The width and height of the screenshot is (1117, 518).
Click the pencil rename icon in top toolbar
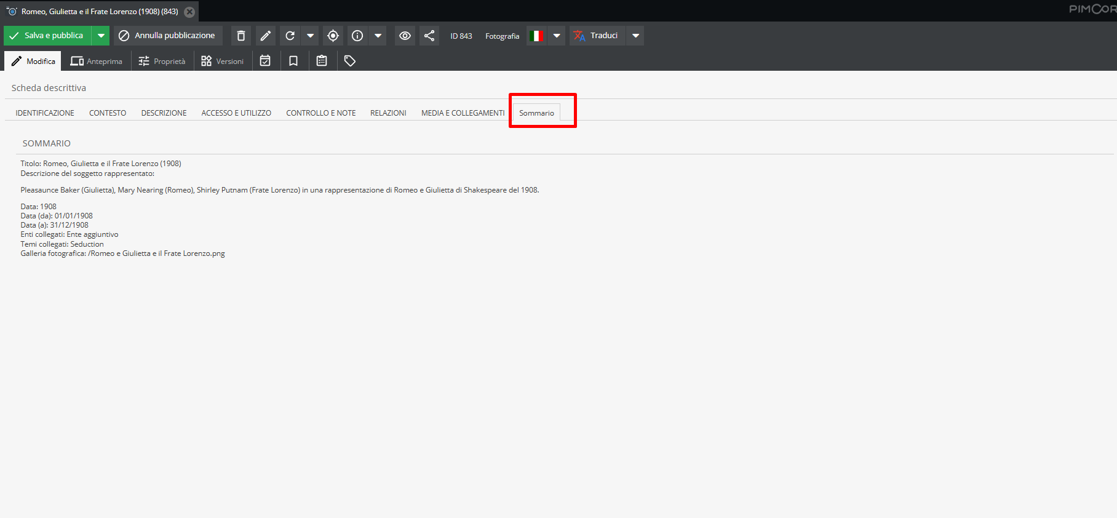pos(266,36)
